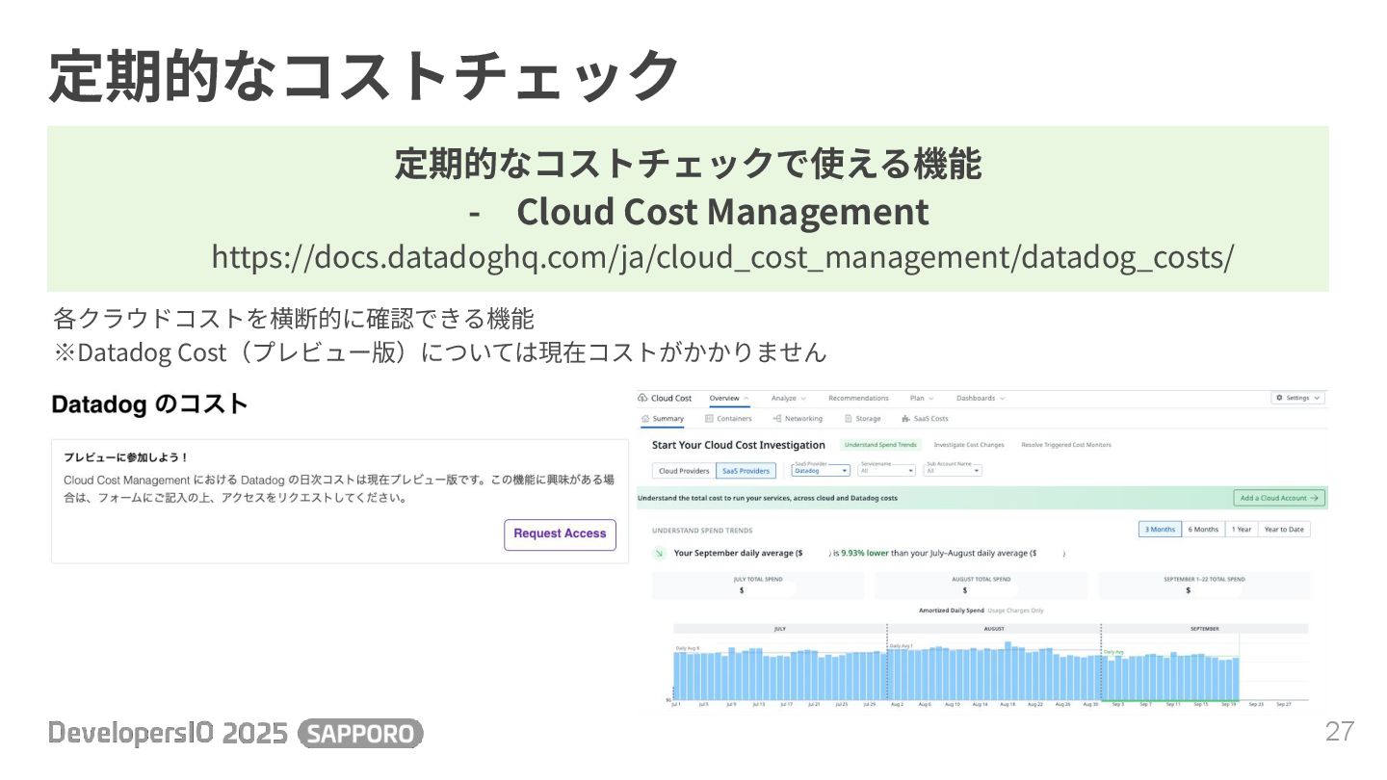Click the SAPPORO badge
Image resolution: width=1387 pixels, height=780 pixels.
(x=361, y=734)
